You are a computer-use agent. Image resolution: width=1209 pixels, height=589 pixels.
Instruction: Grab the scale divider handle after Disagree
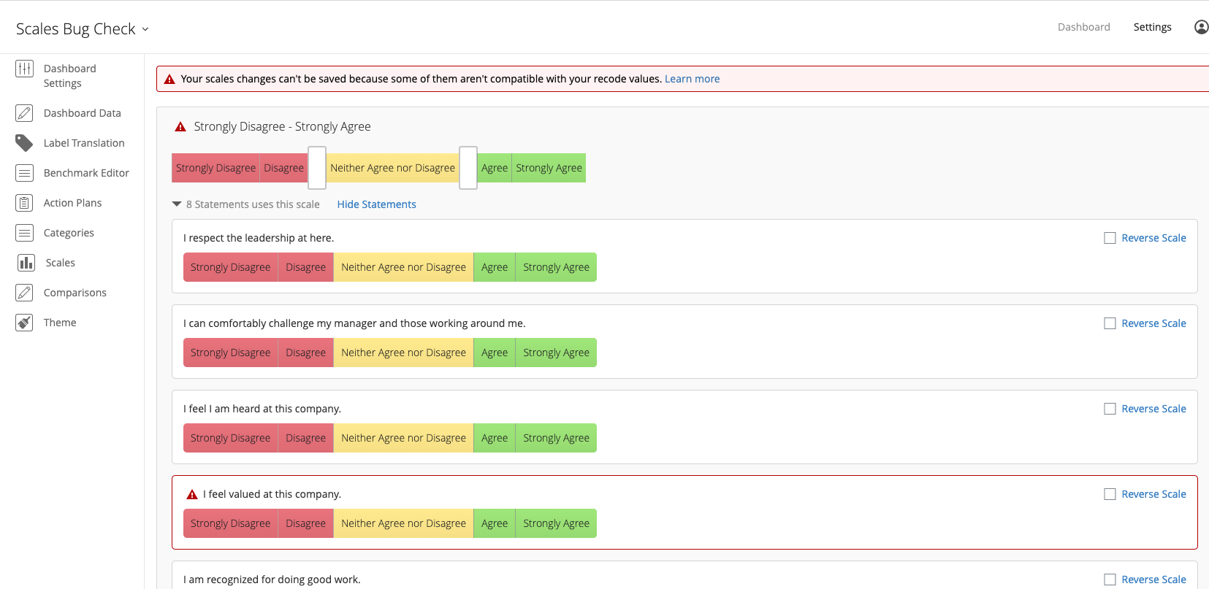[317, 168]
